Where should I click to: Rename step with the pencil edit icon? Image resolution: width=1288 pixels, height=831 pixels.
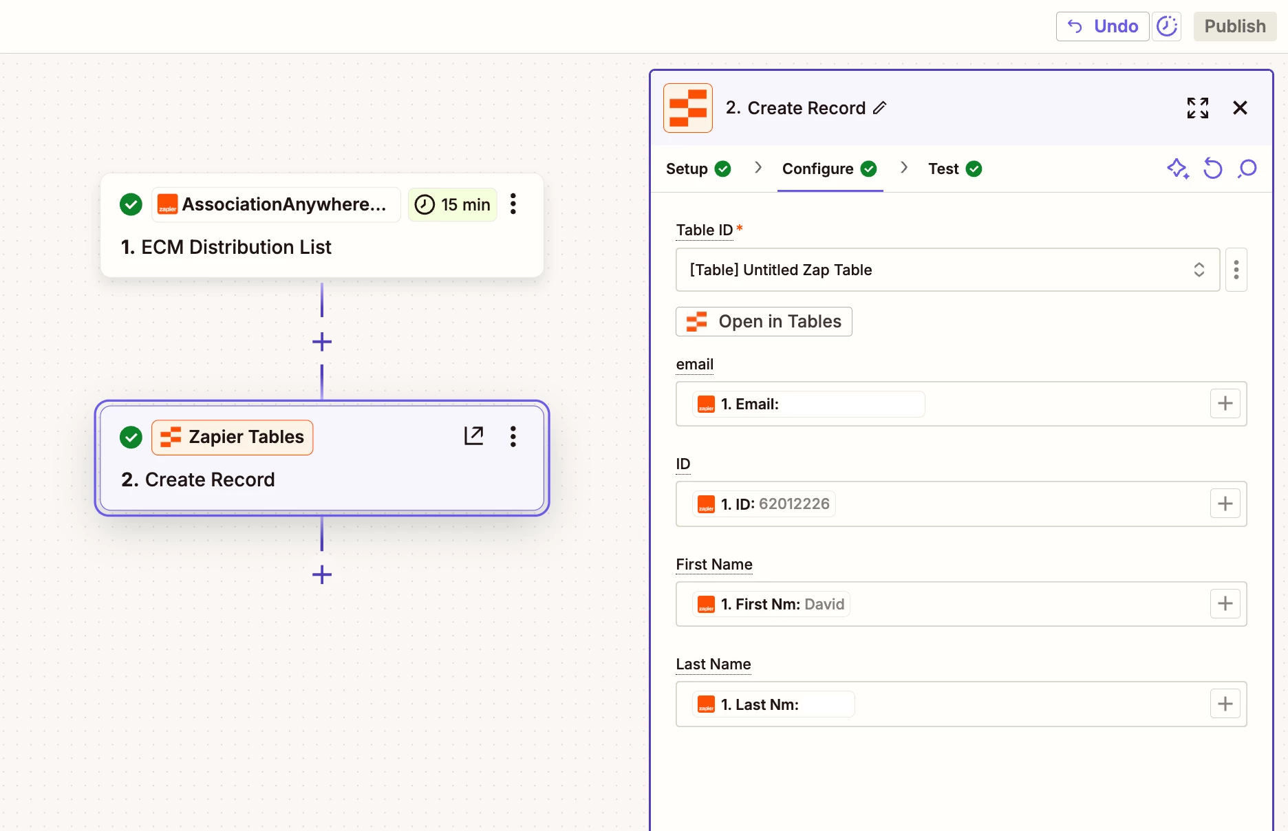pos(880,108)
